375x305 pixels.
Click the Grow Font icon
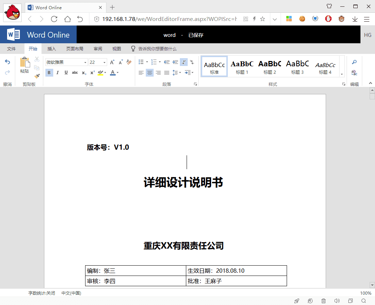pyautogui.click(x=112, y=62)
